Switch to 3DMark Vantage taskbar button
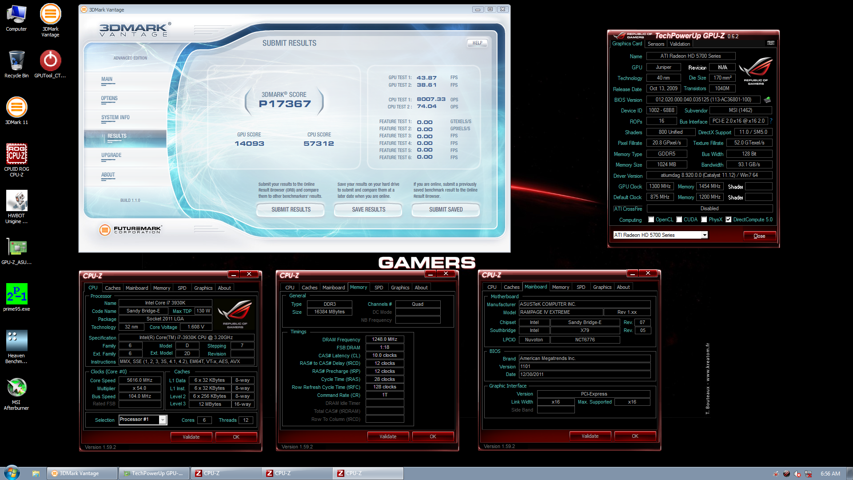Image resolution: width=853 pixels, height=480 pixels. coord(83,473)
